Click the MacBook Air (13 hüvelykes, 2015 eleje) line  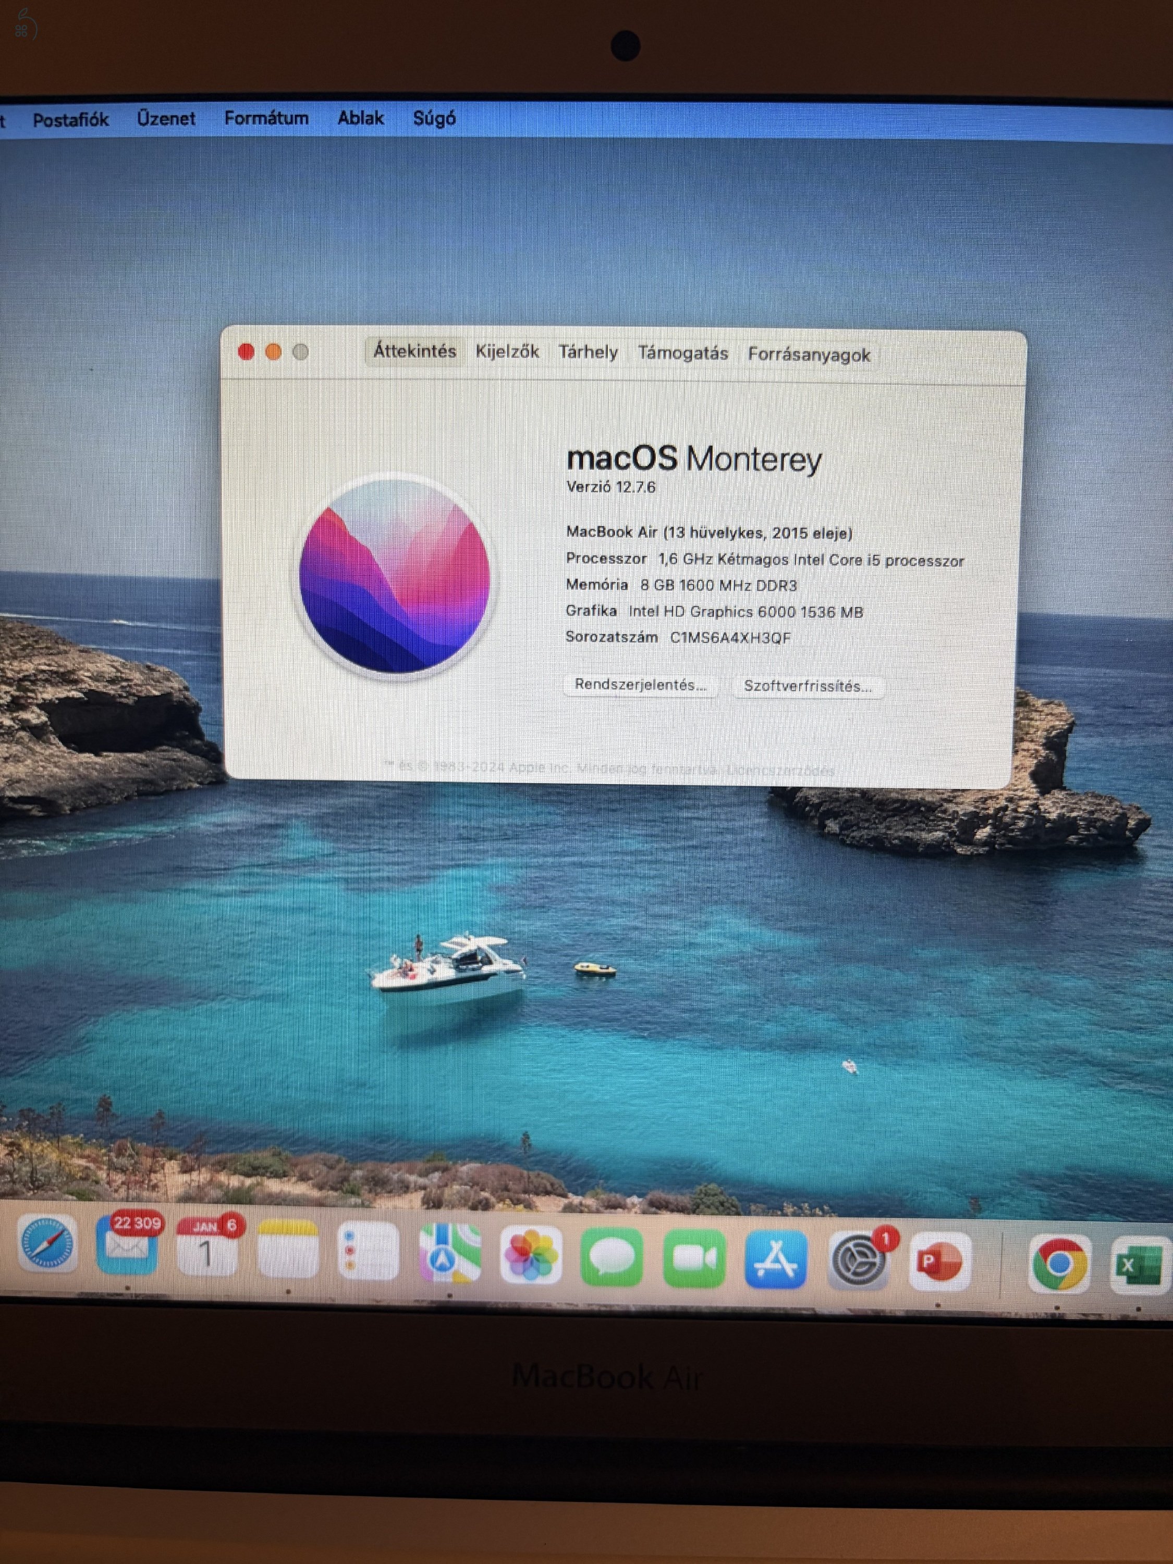(709, 532)
